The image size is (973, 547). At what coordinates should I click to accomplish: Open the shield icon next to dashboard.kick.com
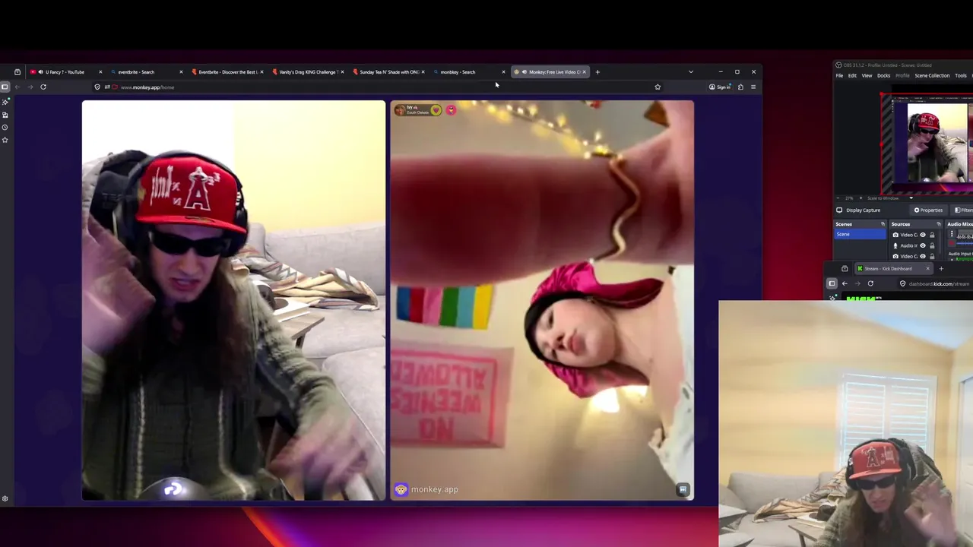coord(902,283)
